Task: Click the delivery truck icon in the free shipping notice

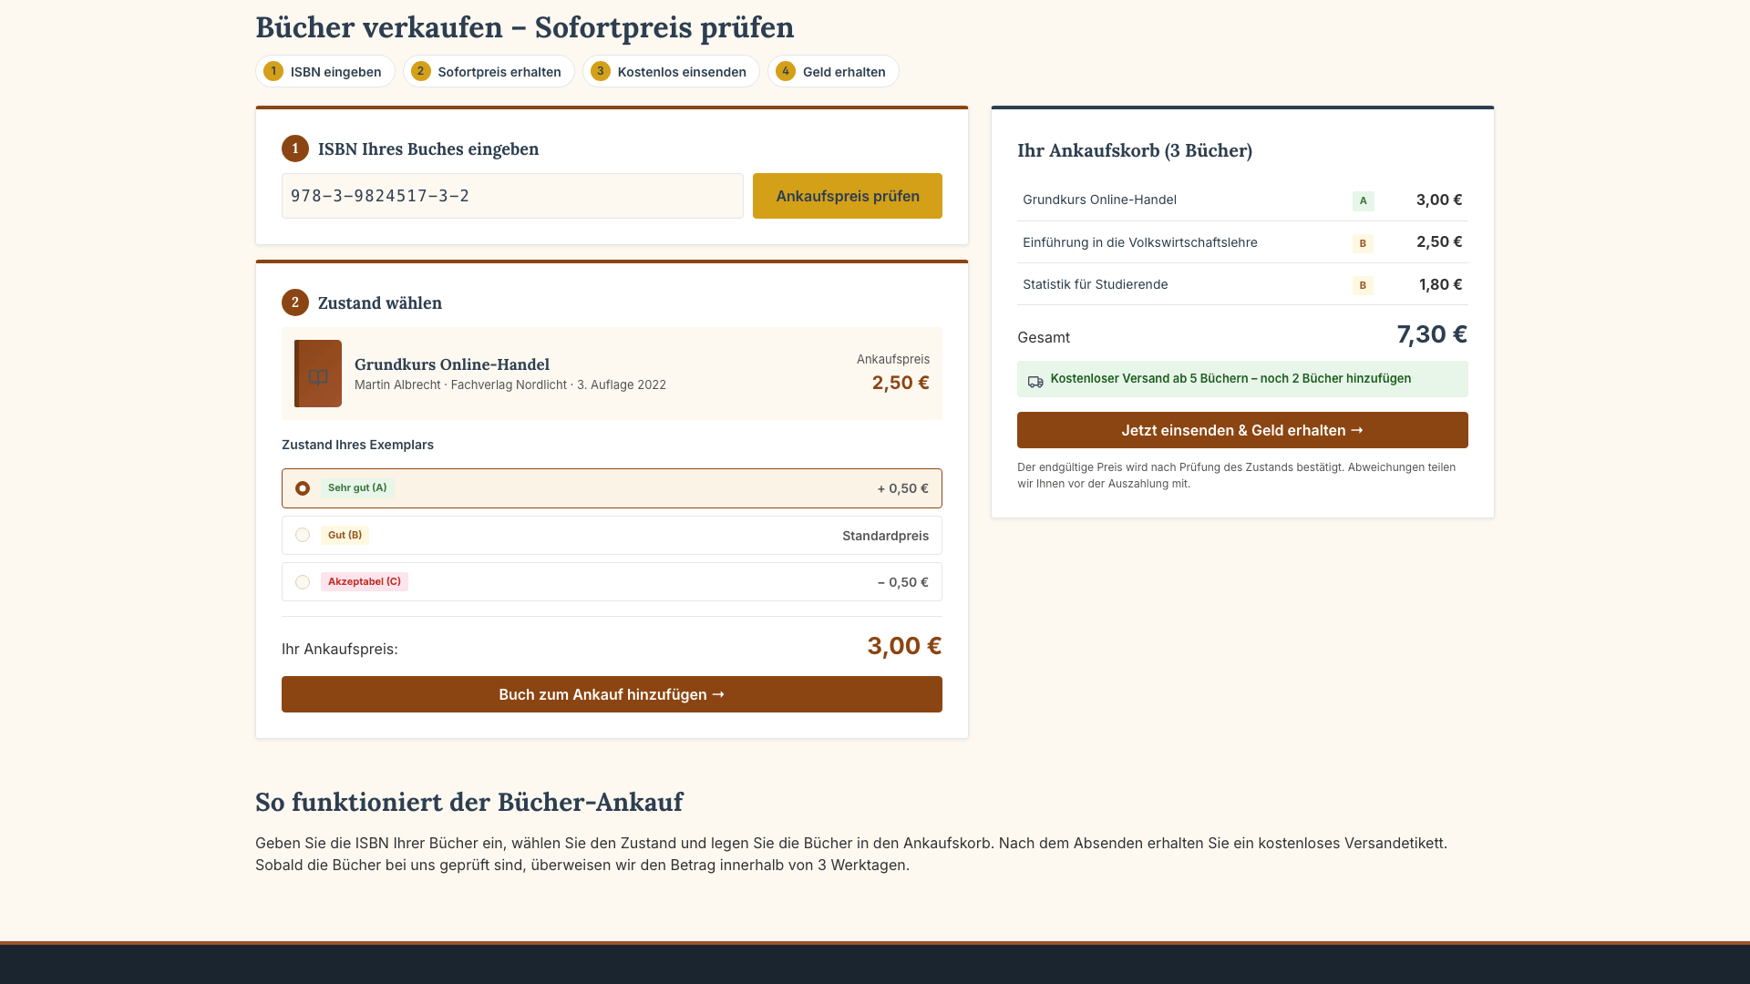Action: pyautogui.click(x=1035, y=382)
